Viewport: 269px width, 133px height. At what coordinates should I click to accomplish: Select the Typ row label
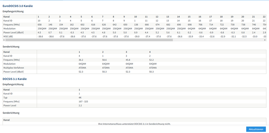point(5,97)
